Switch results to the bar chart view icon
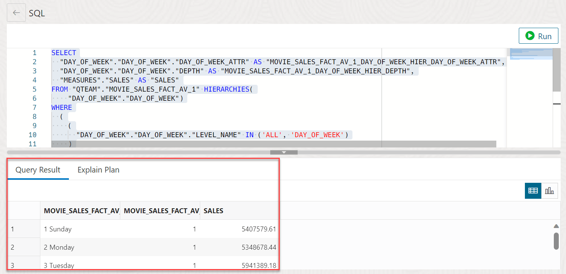This screenshot has height=274, width=566. (x=550, y=191)
